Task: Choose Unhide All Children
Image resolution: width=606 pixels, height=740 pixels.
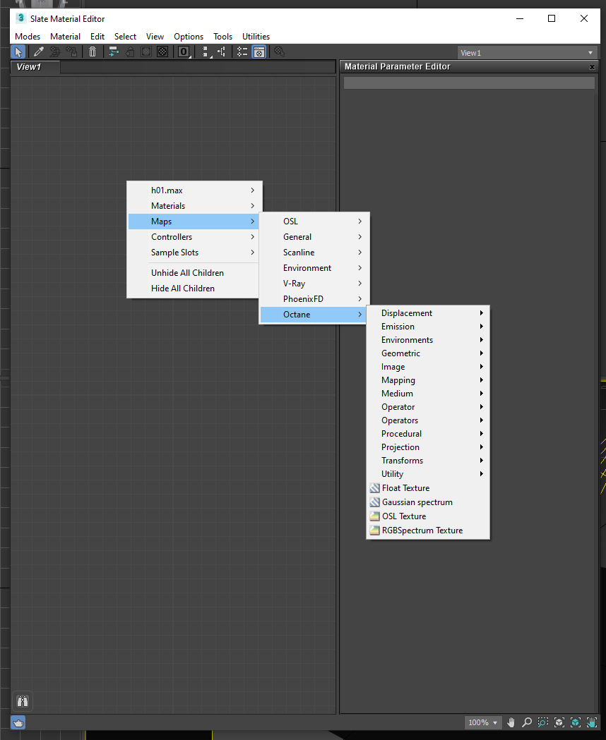Action: [194, 273]
